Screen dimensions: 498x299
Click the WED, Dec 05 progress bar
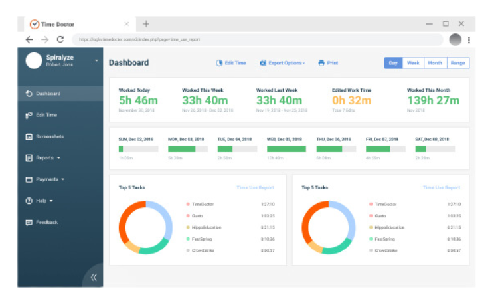[286, 149]
